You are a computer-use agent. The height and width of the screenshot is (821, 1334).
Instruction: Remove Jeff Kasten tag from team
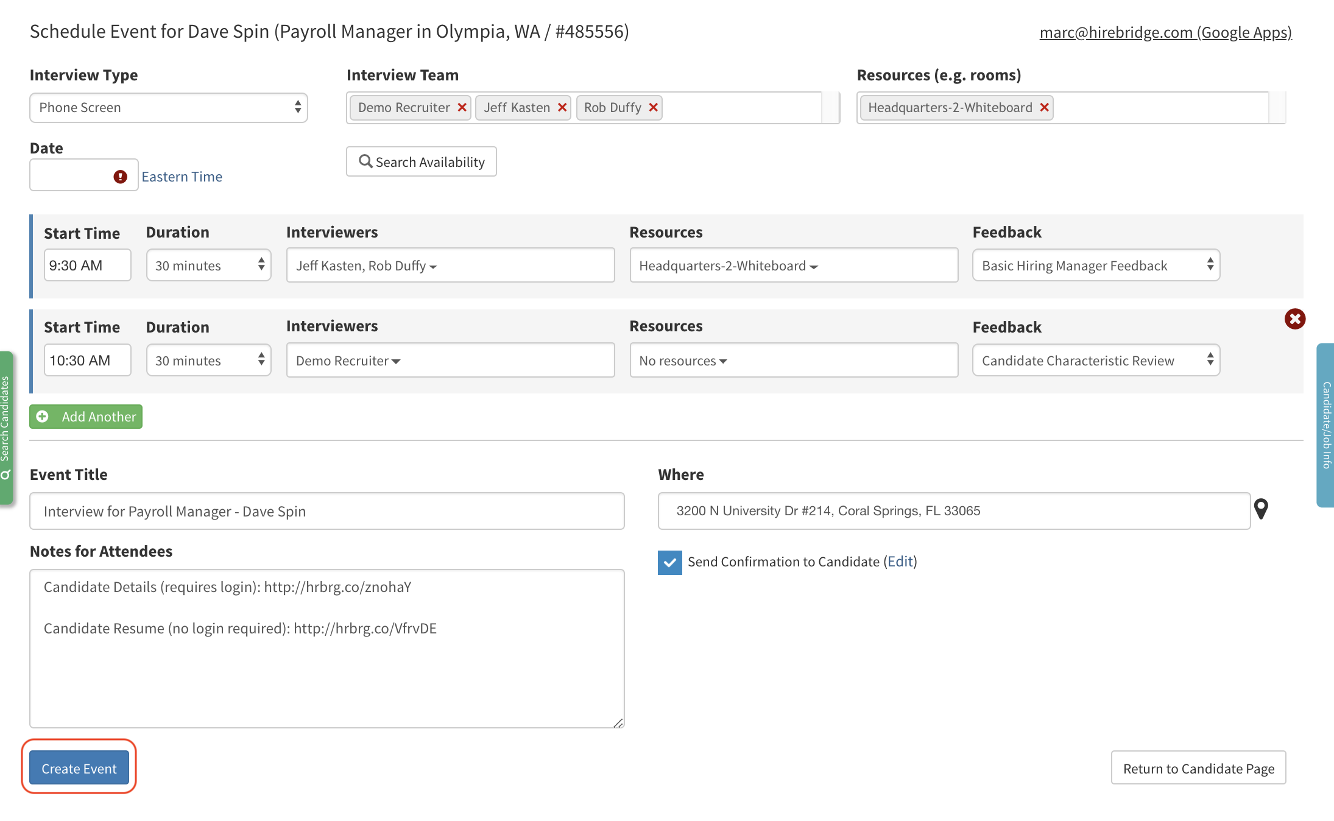click(562, 108)
